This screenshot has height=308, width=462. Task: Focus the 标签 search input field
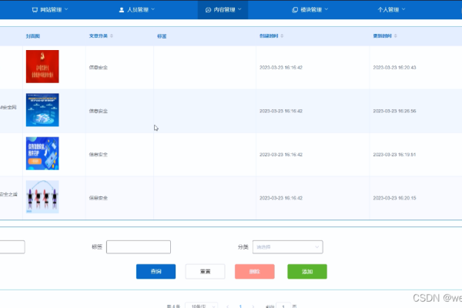coord(139,247)
